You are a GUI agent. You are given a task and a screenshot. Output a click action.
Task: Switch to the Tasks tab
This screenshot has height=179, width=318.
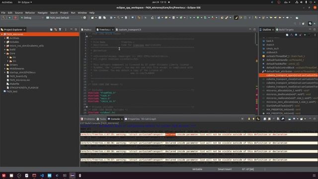101,119
